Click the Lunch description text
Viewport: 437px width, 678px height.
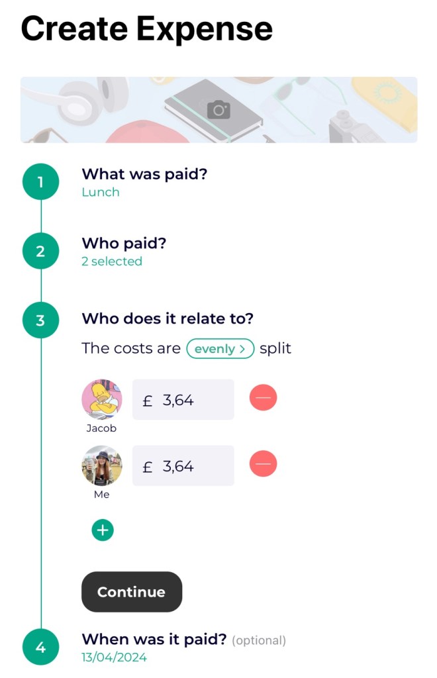point(101,193)
